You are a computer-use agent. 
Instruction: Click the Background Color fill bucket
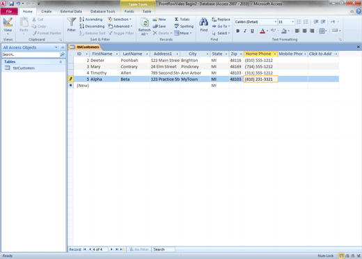(x=284, y=31)
